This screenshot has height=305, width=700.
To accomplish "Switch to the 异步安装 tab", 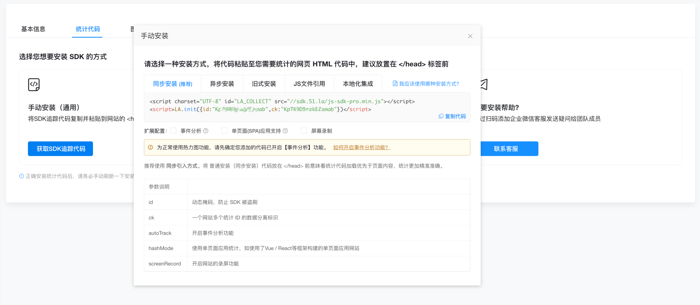I will pos(222,84).
